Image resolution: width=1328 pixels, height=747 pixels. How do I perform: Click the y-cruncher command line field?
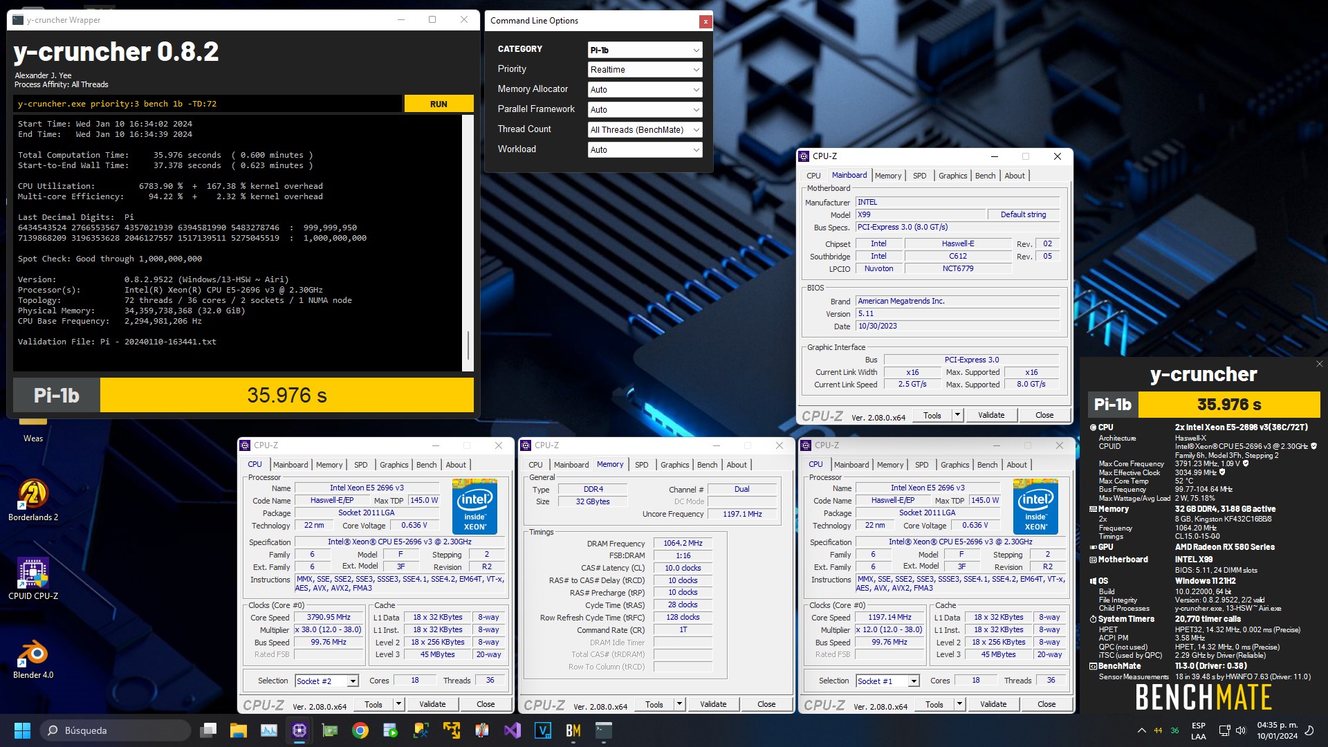point(207,104)
